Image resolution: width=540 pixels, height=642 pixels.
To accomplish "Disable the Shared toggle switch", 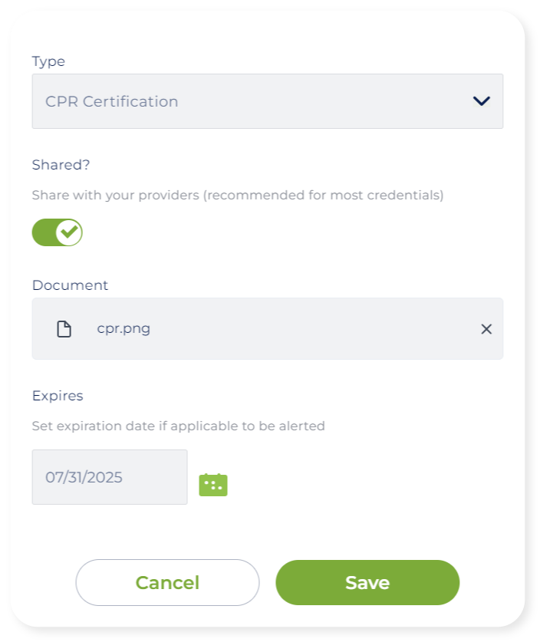I will pyautogui.click(x=57, y=232).
